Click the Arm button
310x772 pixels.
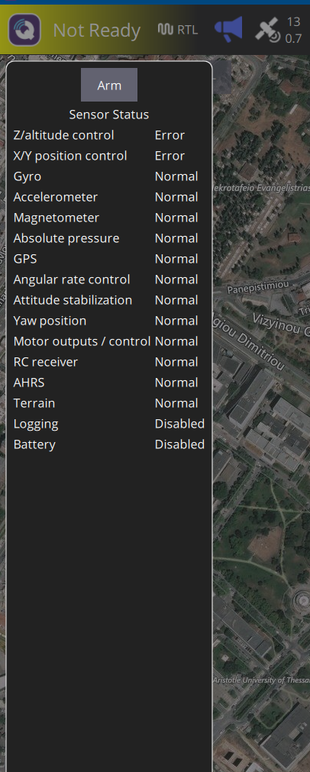pos(109,85)
